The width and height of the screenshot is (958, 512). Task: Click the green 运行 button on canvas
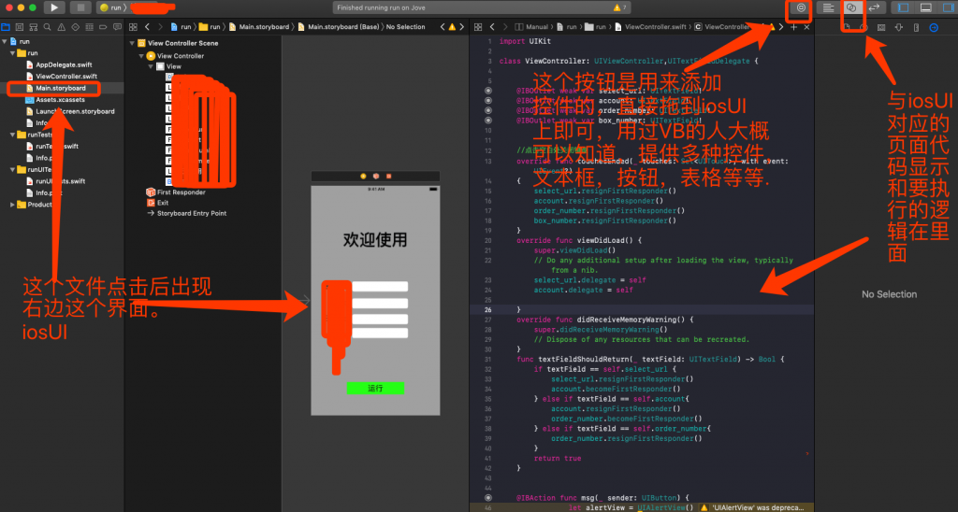point(375,388)
